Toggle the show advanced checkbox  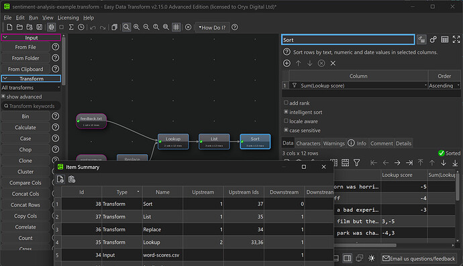[x=3, y=96]
